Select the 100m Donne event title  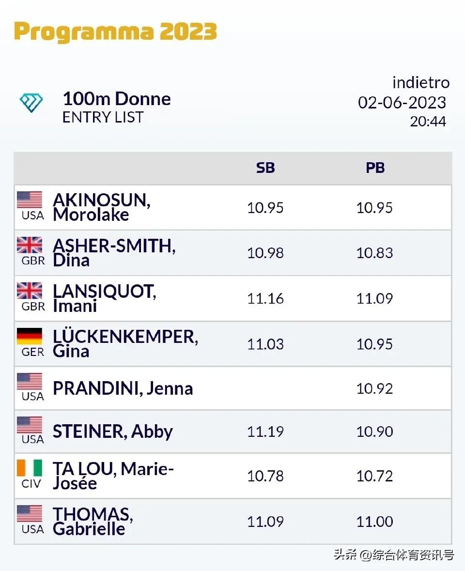click(x=117, y=99)
